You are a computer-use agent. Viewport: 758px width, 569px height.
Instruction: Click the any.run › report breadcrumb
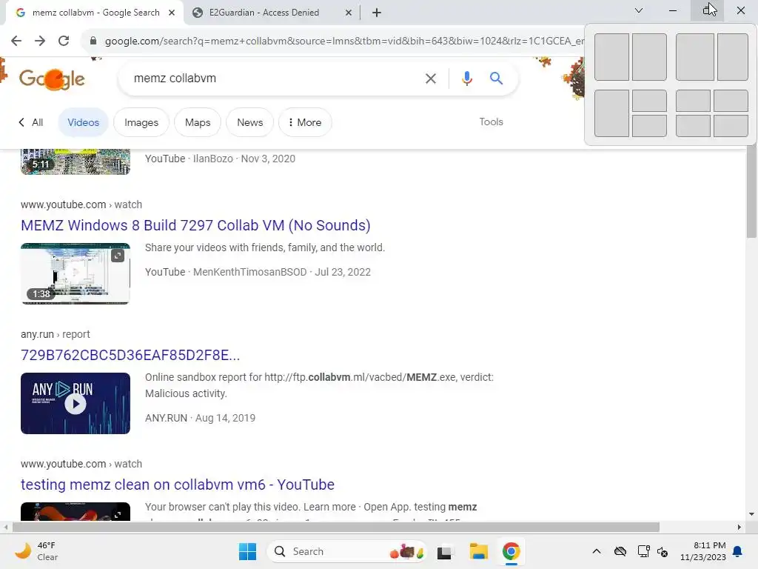[x=55, y=334]
